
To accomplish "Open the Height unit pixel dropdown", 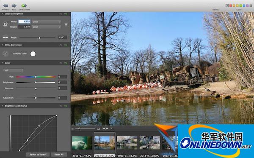I will [x=46, y=27].
